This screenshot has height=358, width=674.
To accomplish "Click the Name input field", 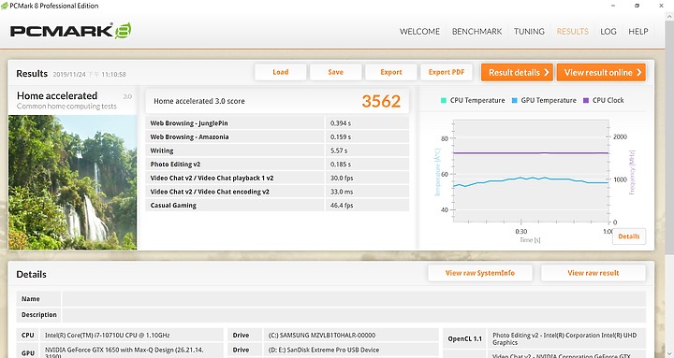I will (x=354, y=299).
